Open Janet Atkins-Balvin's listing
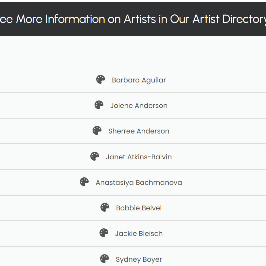 click(x=139, y=157)
